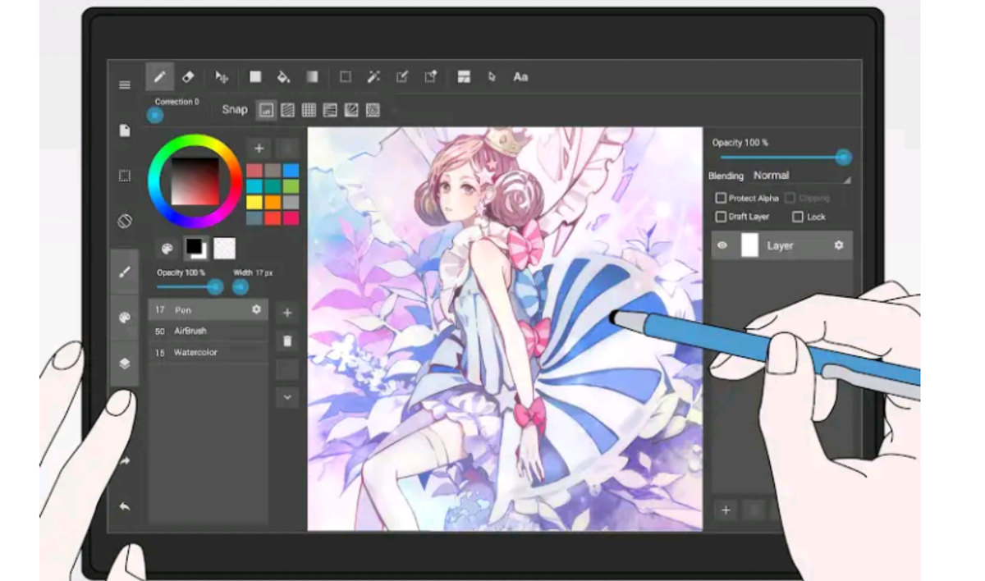This screenshot has width=985, height=581.
Task: Hide the Layer with the eye toggle
Action: [722, 245]
